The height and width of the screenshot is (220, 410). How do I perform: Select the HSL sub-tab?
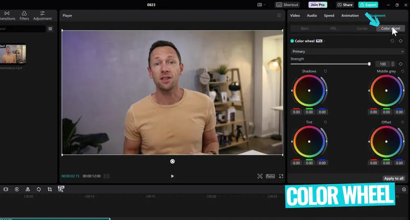point(333,28)
